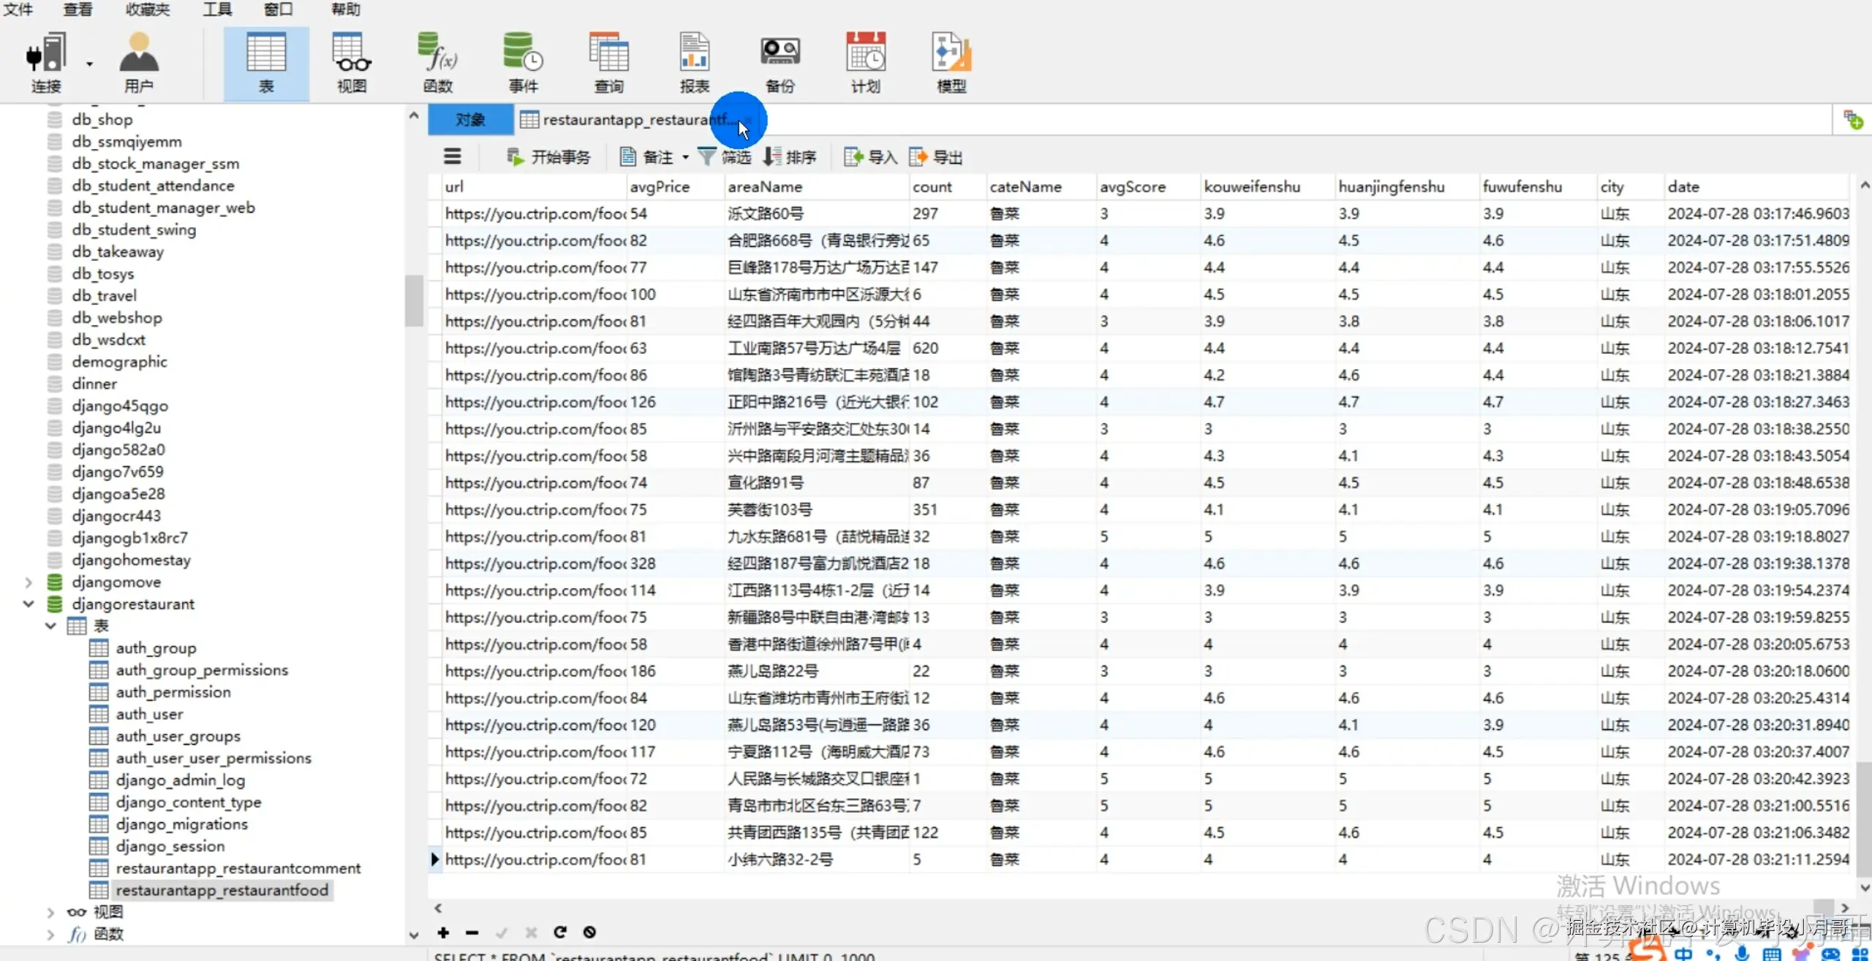Open the Event (事件) icon
1872x961 pixels.
(x=523, y=62)
